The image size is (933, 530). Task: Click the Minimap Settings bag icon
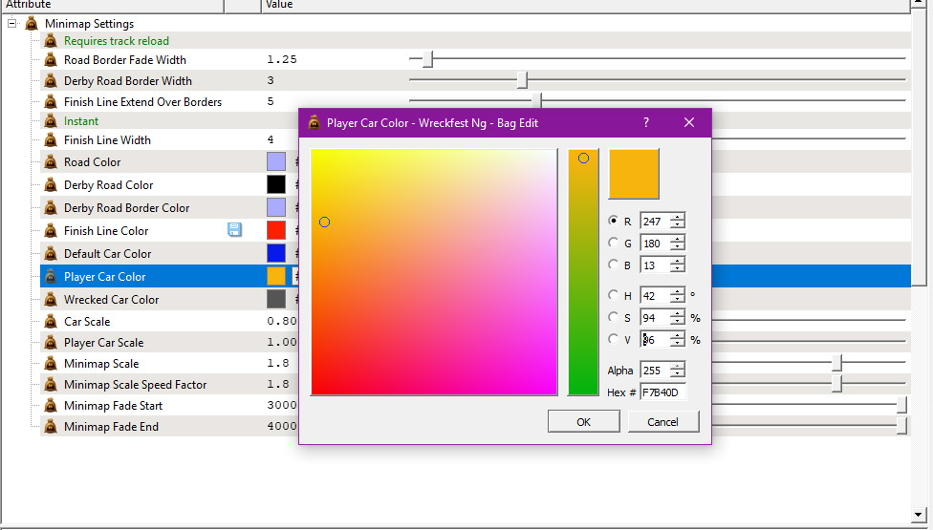33,24
